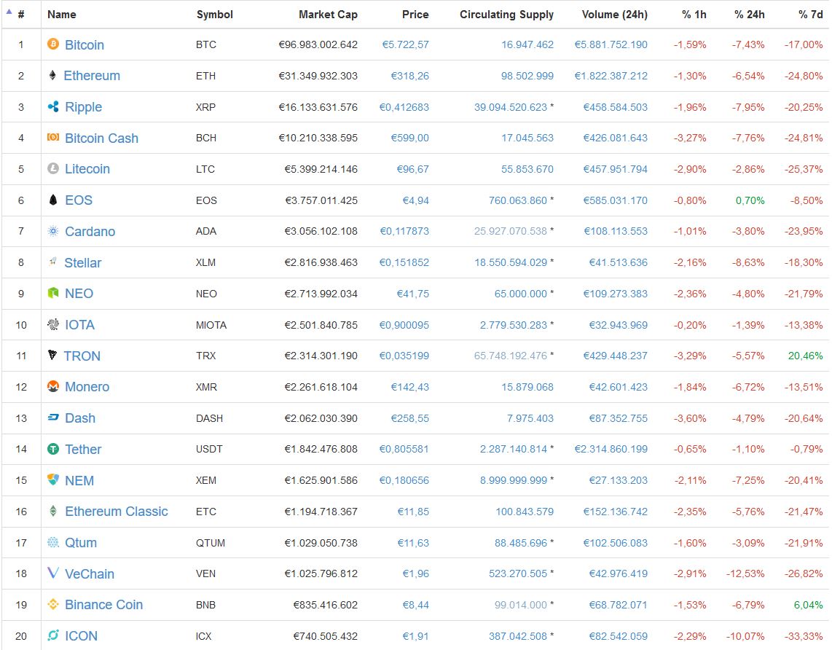Click Ethereum price €318,26
Screen dimensions: 832x650
pyautogui.click(x=409, y=76)
